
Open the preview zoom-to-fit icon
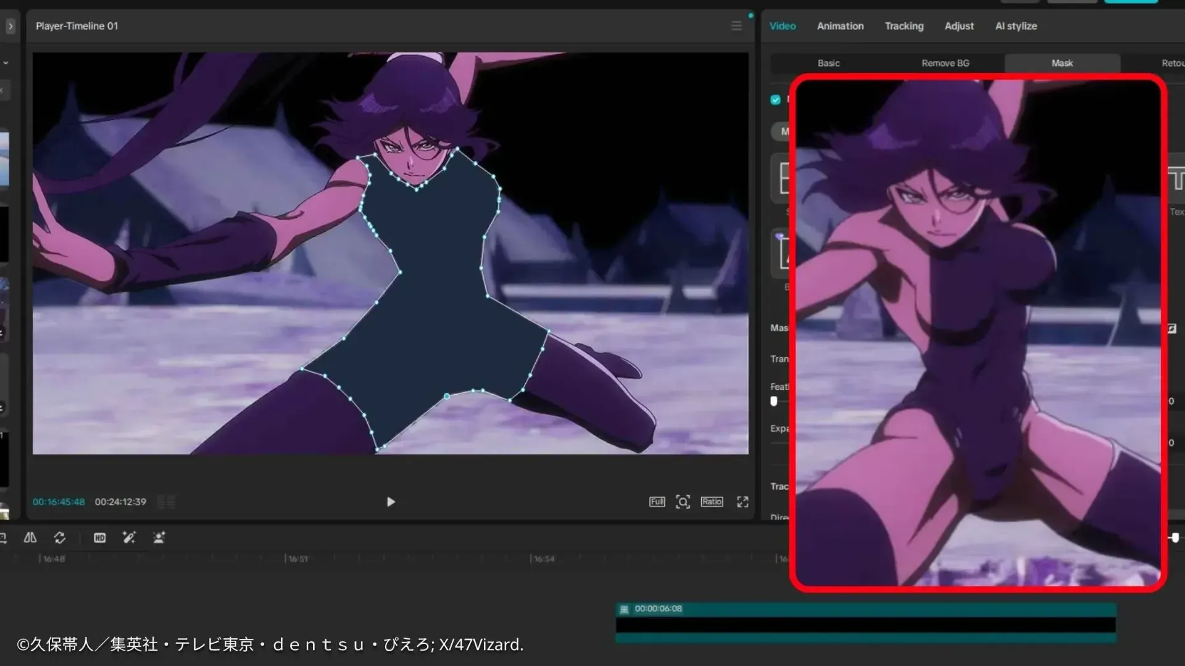pyautogui.click(x=683, y=502)
